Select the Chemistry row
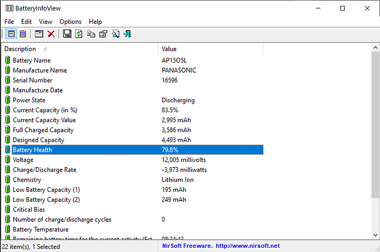This screenshot has height=252, width=380. click(134, 179)
